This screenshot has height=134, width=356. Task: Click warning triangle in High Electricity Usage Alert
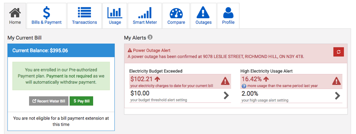pos(337,81)
